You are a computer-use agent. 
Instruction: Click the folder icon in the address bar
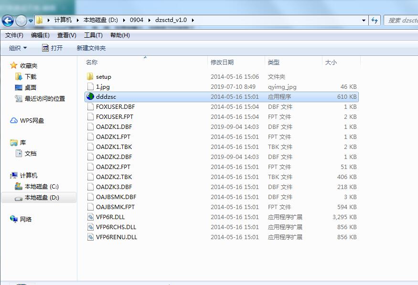tap(40, 20)
